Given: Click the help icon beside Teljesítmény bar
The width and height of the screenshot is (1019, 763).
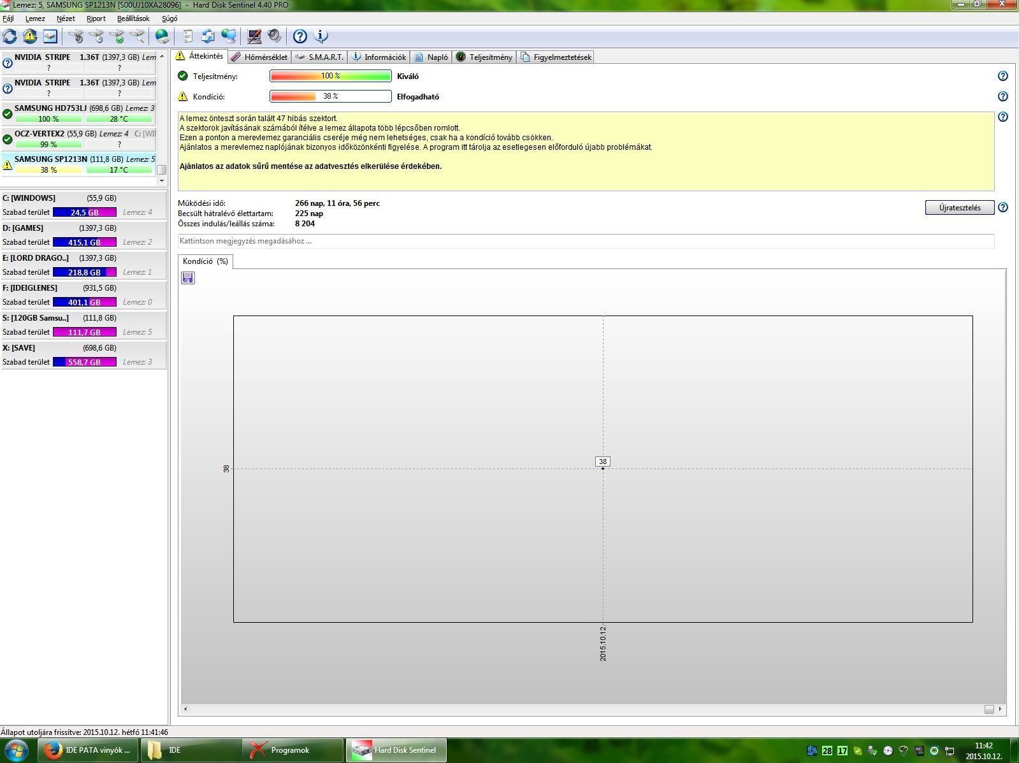Looking at the screenshot, I should 1003,76.
